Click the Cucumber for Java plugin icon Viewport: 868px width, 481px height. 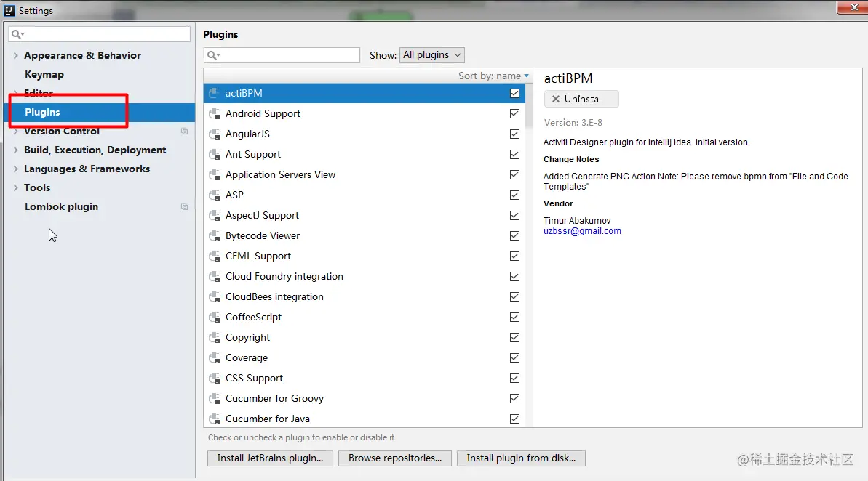(x=214, y=419)
